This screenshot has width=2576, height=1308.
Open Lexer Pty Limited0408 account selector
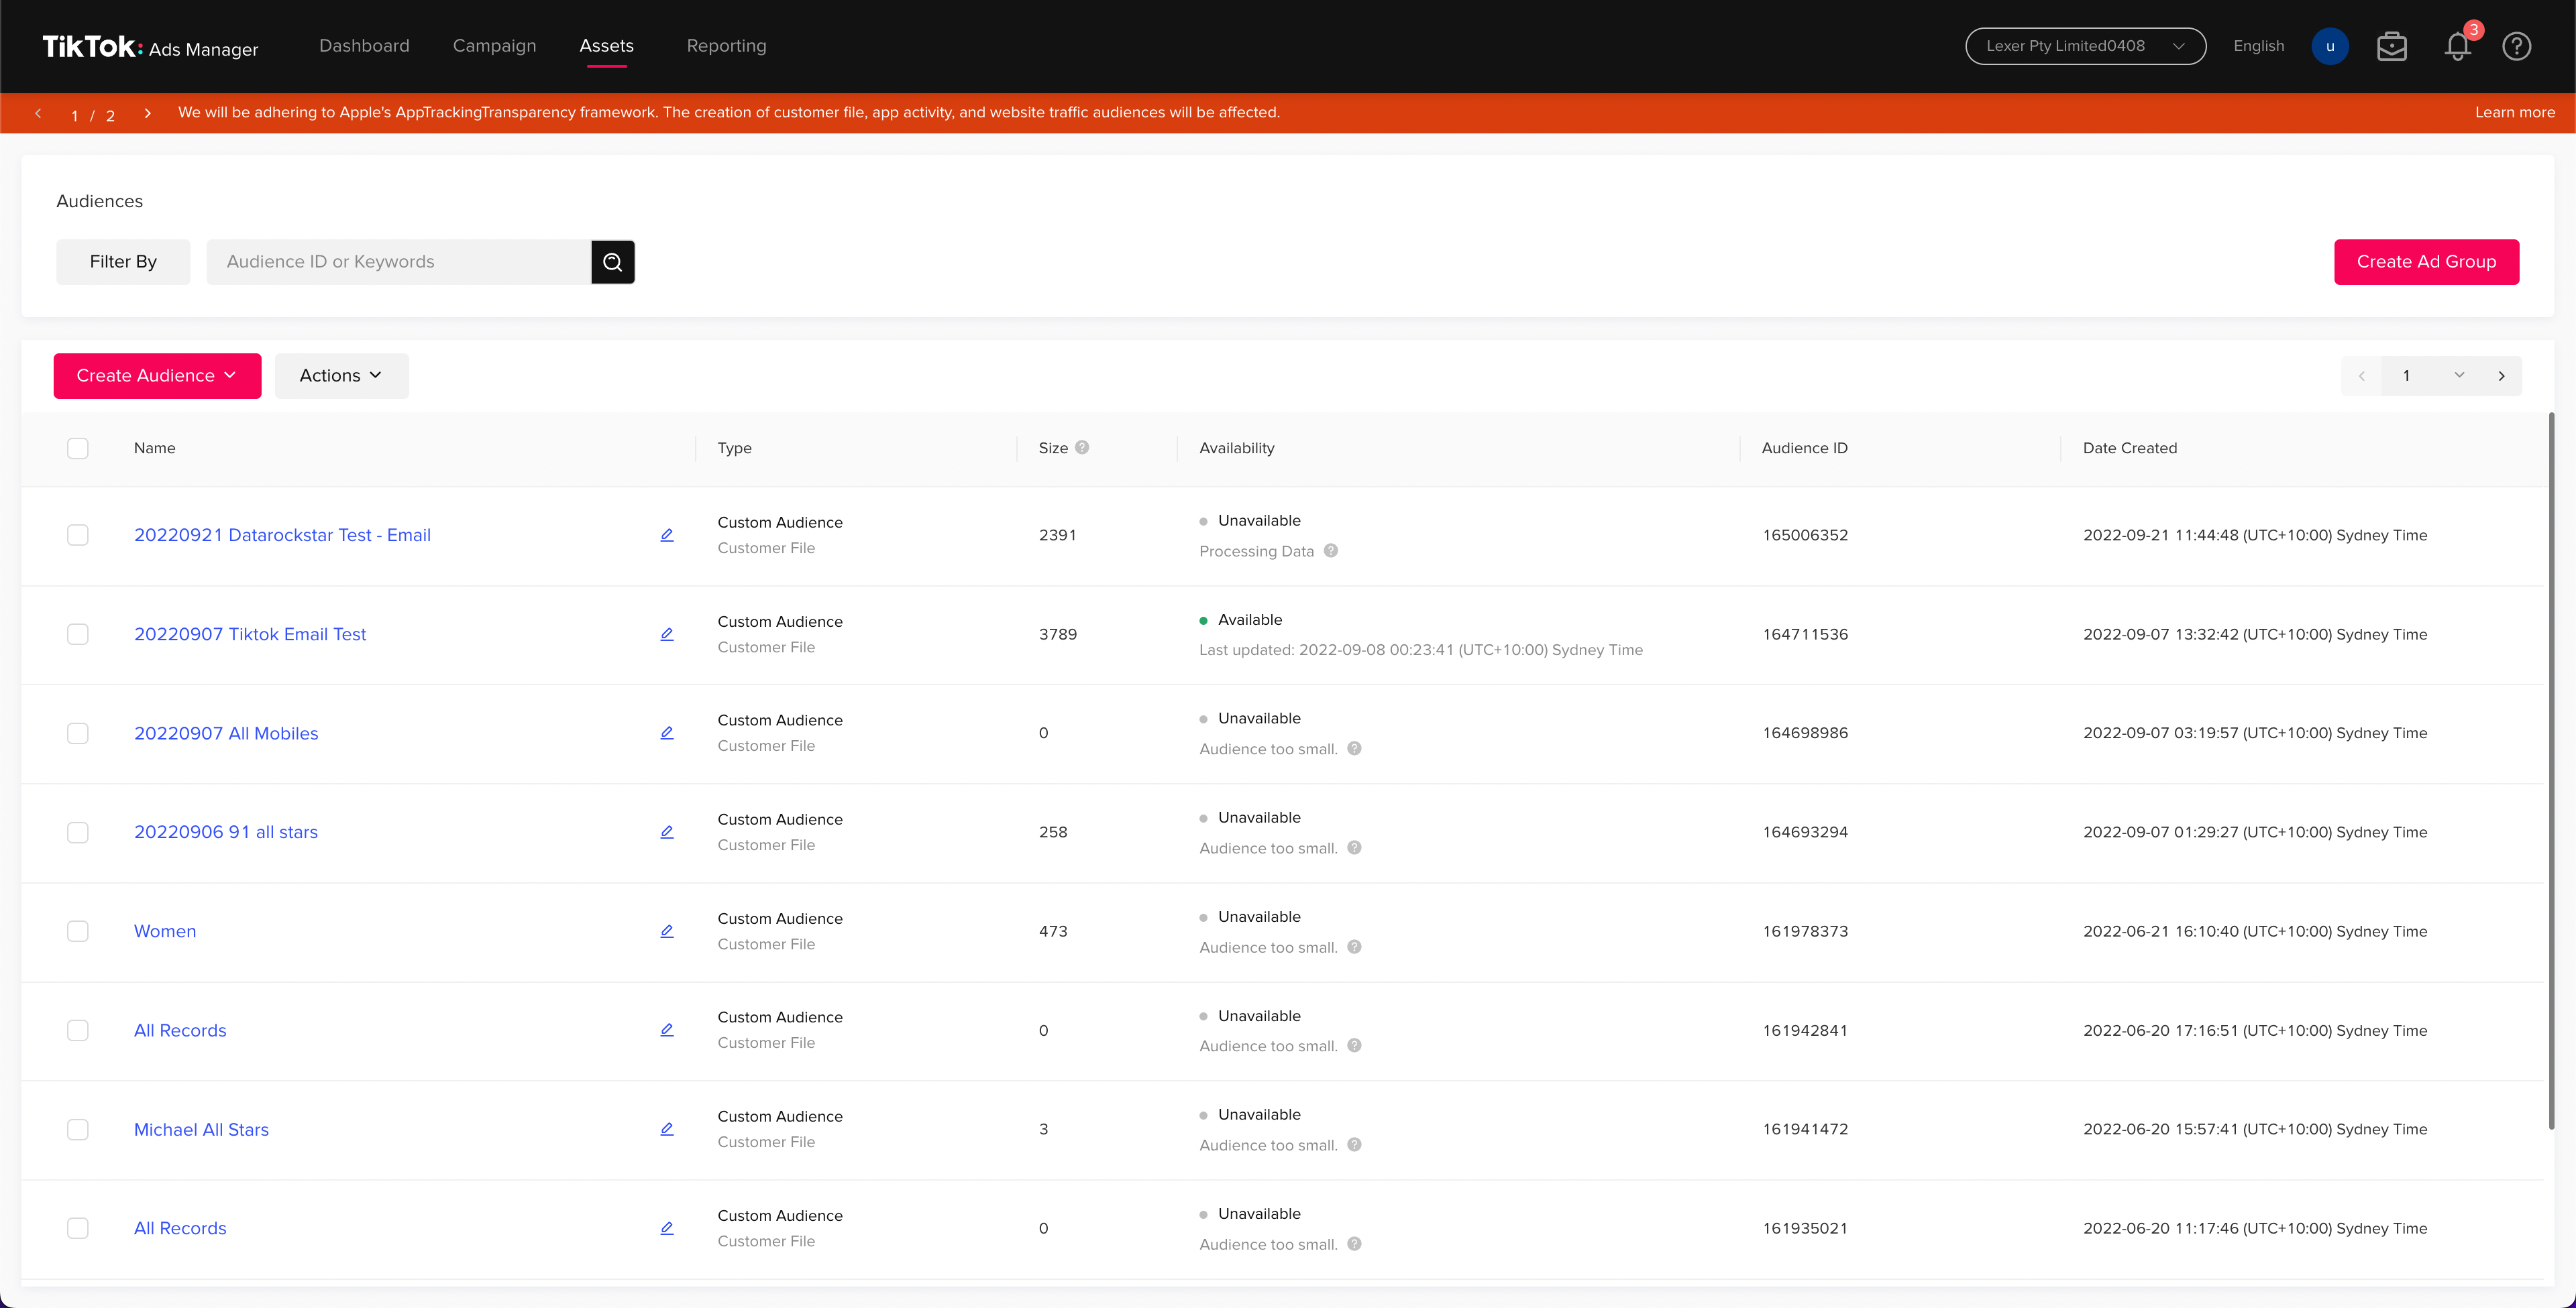tap(2085, 46)
